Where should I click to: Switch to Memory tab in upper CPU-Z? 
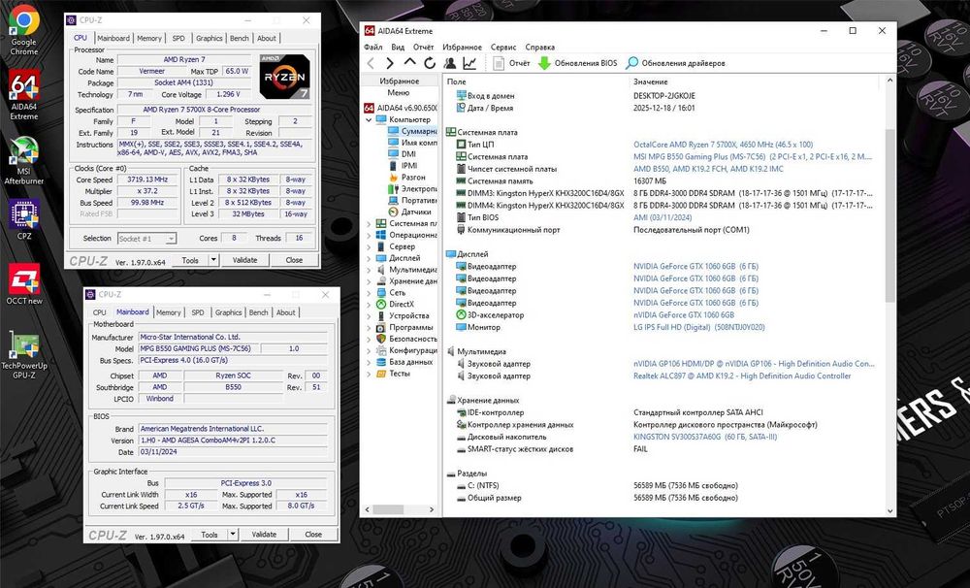click(149, 39)
